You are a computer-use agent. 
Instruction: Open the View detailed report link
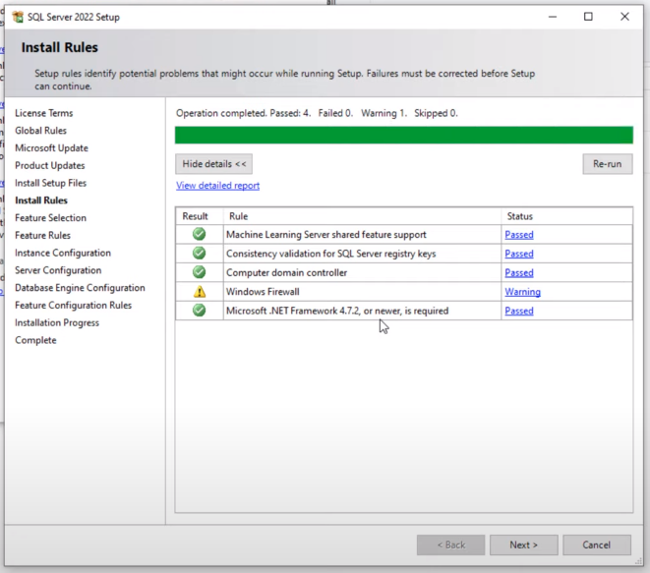click(x=217, y=186)
